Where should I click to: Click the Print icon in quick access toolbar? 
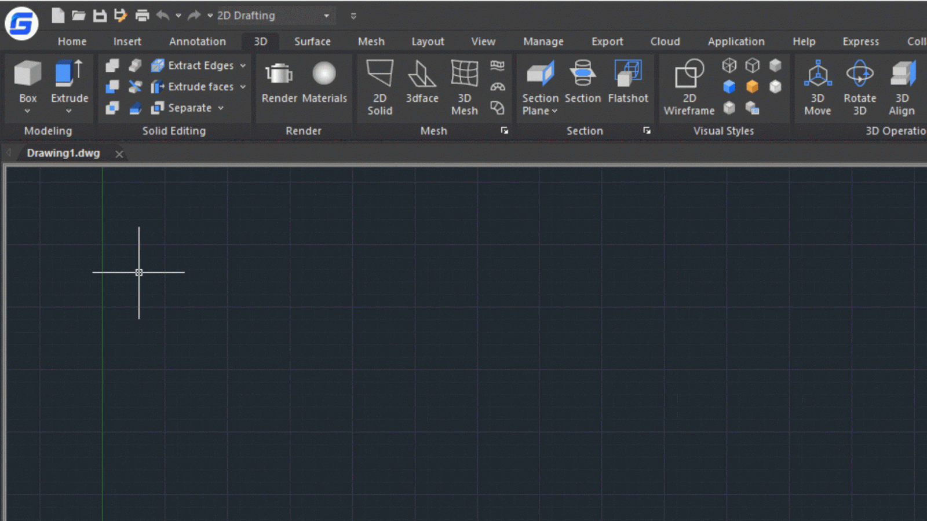click(x=141, y=16)
